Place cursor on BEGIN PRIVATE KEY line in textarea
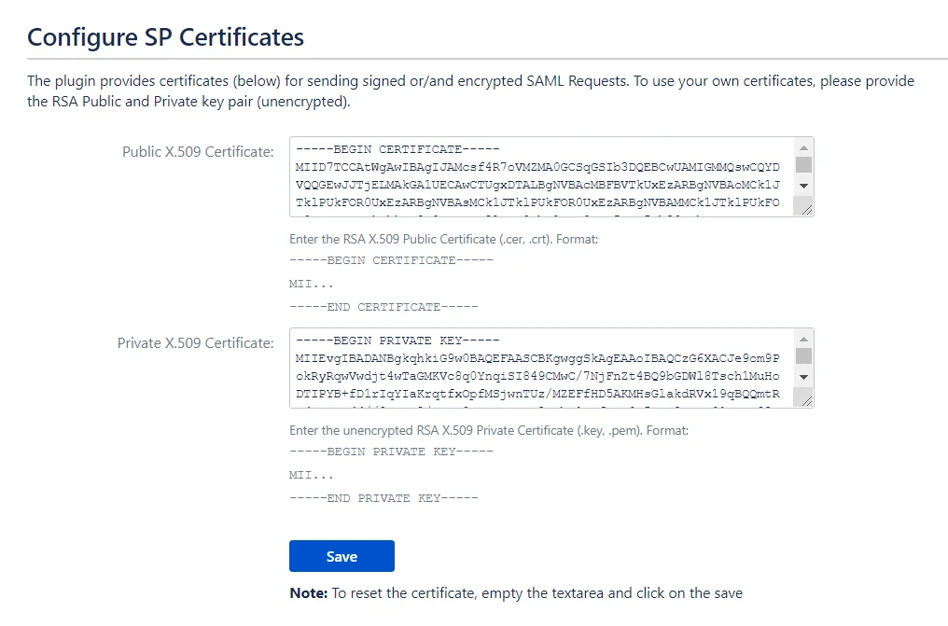Screen dimensions: 948x626 (x=397, y=340)
